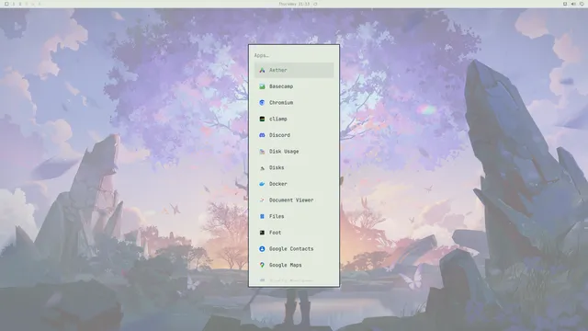Select the Disks application
Image resolution: width=588 pixels, height=331 pixels.
294,167
